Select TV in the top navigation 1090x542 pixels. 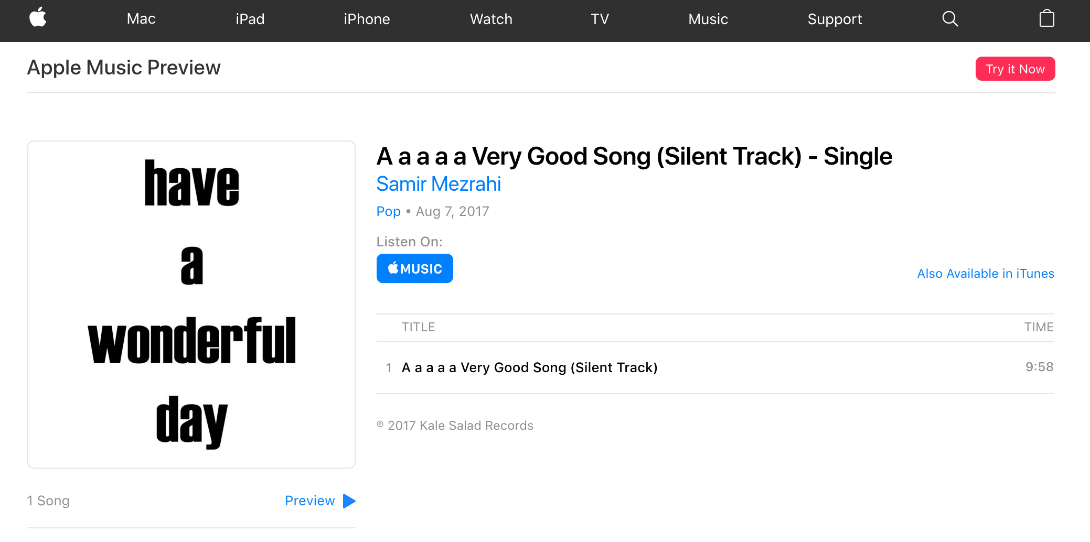coord(600,19)
